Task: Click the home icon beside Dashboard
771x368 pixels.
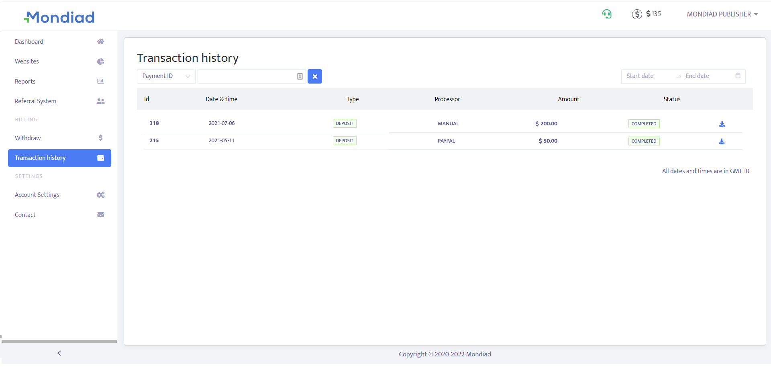Action: pos(100,42)
